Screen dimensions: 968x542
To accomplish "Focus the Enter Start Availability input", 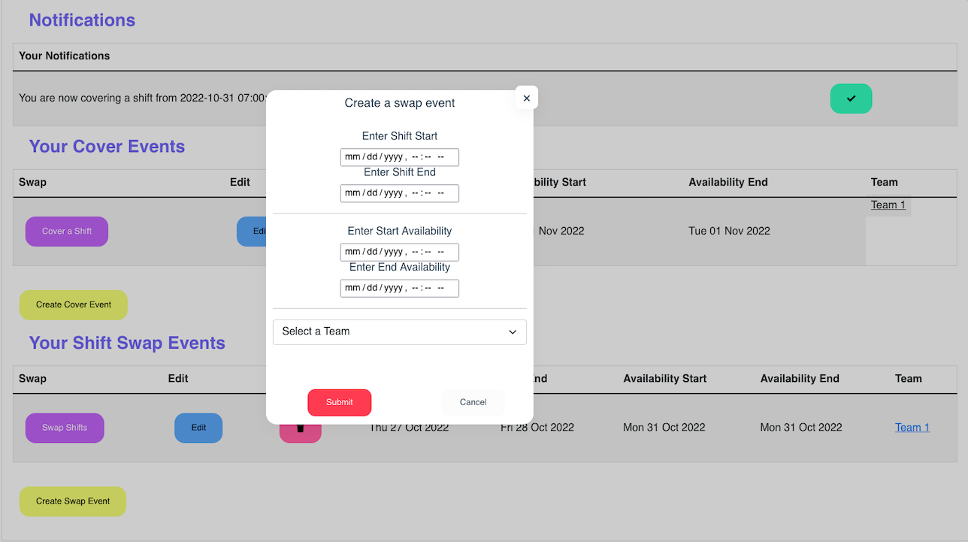I will (x=399, y=252).
